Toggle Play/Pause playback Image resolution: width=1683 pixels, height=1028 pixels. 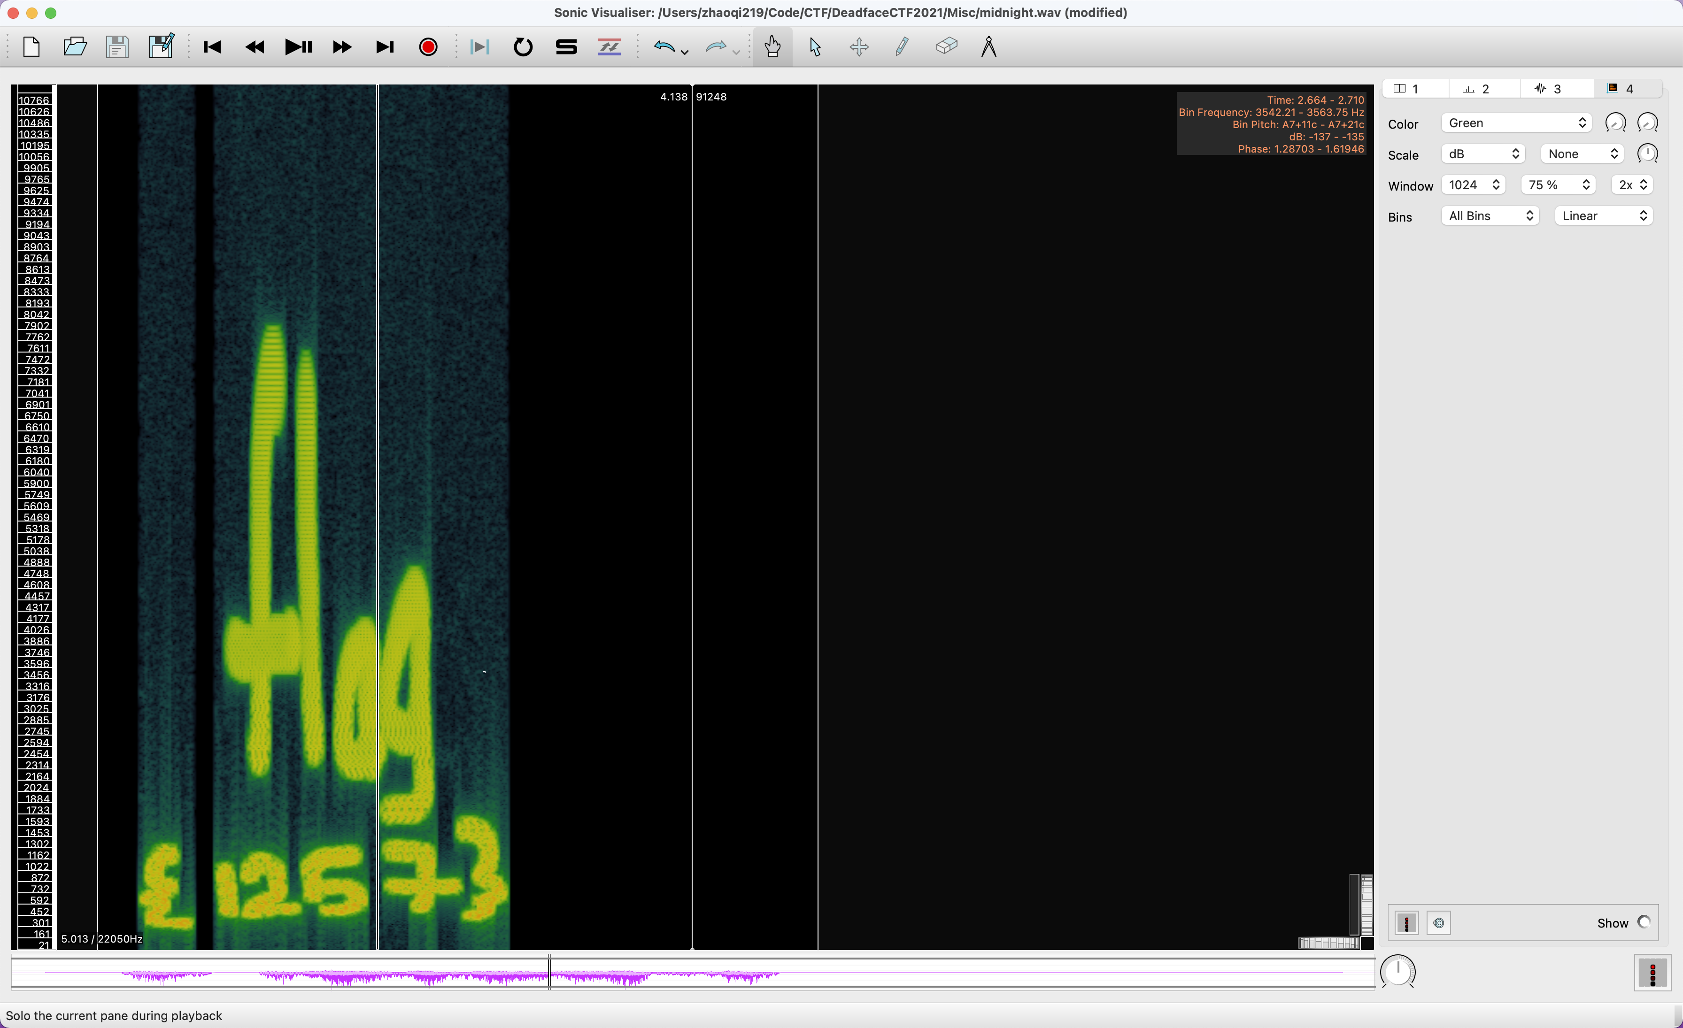299,47
